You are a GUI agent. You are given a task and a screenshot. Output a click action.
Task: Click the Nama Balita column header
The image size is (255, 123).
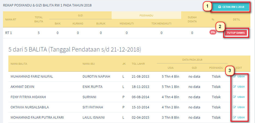pyautogui.click(x=19, y=64)
